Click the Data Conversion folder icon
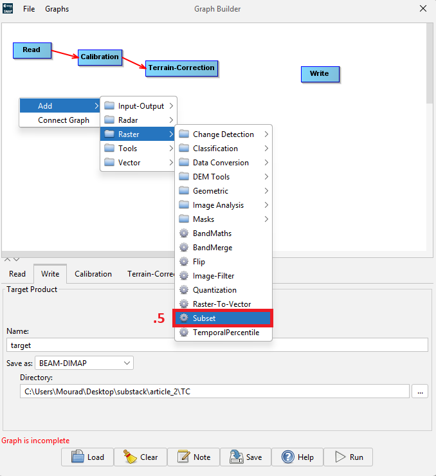Viewport: 436px width, 476px height. (x=184, y=162)
